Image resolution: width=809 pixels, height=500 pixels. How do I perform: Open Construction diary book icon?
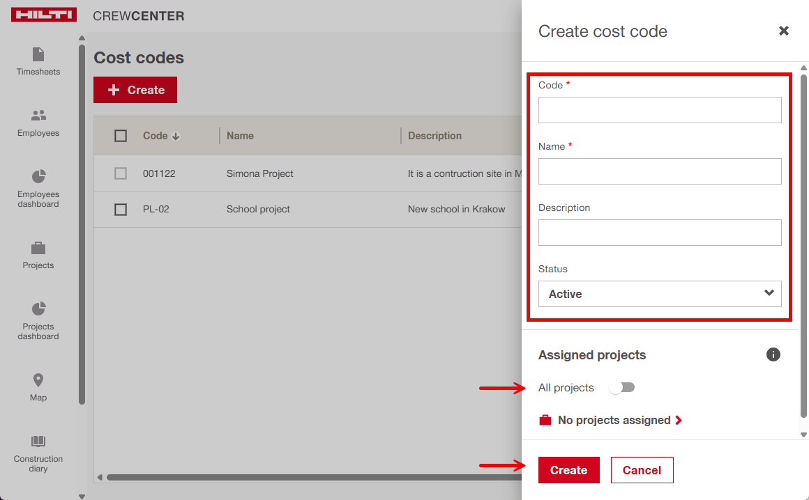point(38,442)
